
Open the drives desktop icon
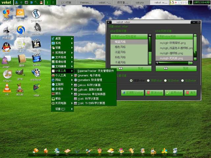[x=20, y=13]
